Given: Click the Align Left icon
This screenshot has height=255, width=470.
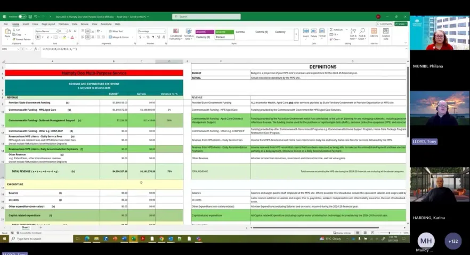Looking at the screenshot, I should 83,37.
